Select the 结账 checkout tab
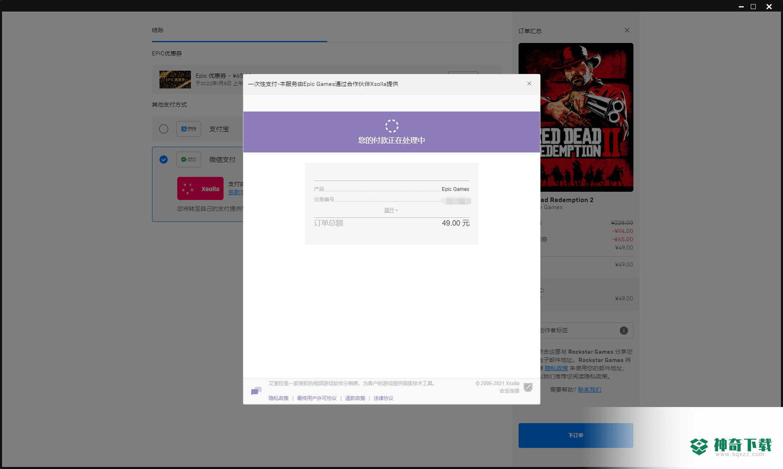The height and width of the screenshot is (469, 783). tap(157, 30)
